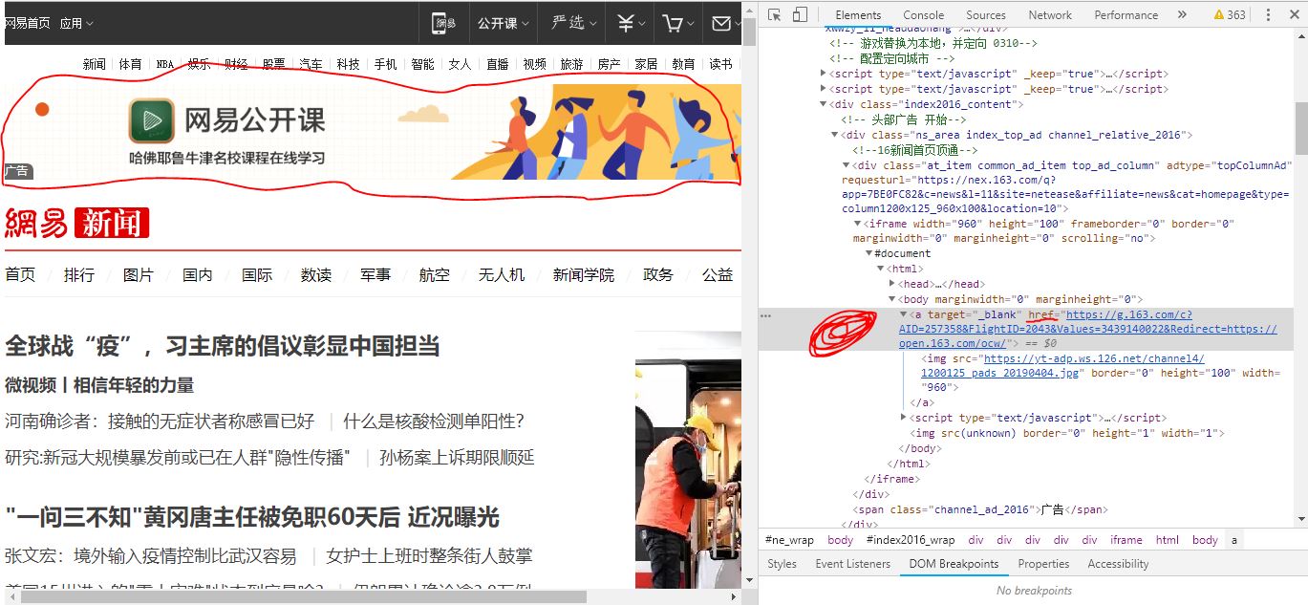Screen dimensions: 1308x605
Task: Open the mail envelope icon menu
Action: [x=724, y=23]
